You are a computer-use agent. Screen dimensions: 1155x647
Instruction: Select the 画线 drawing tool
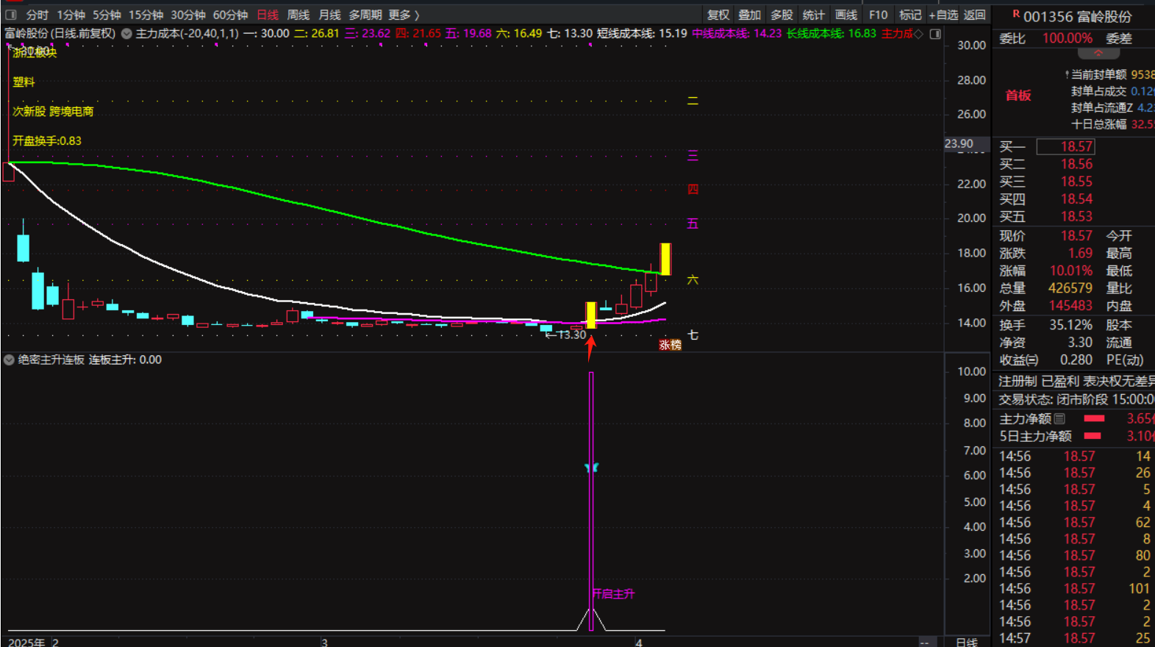pyautogui.click(x=845, y=15)
